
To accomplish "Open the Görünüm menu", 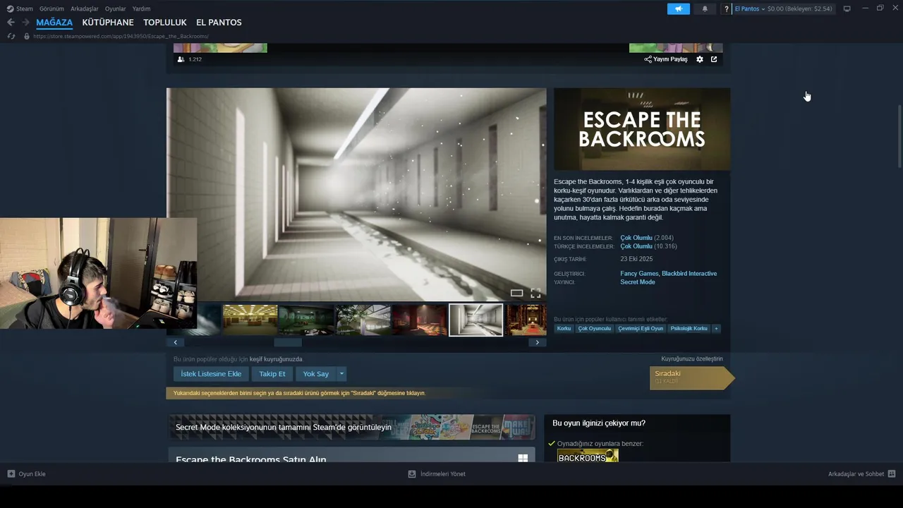I will point(51,8).
